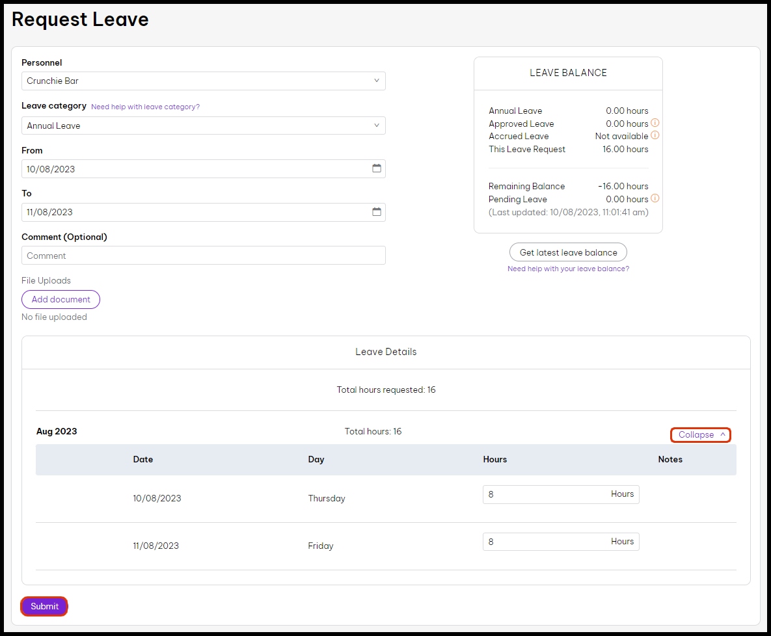
Task: Open 'Need help with your leave balance?' link
Action: click(568, 269)
